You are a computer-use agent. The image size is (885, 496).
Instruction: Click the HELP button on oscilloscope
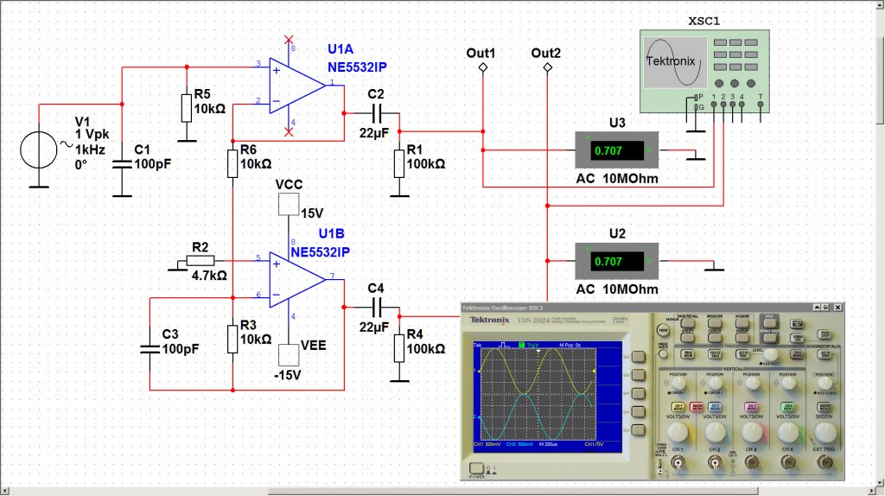coord(770,323)
